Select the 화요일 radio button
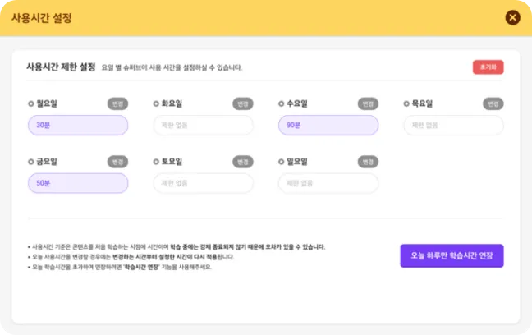 click(156, 104)
